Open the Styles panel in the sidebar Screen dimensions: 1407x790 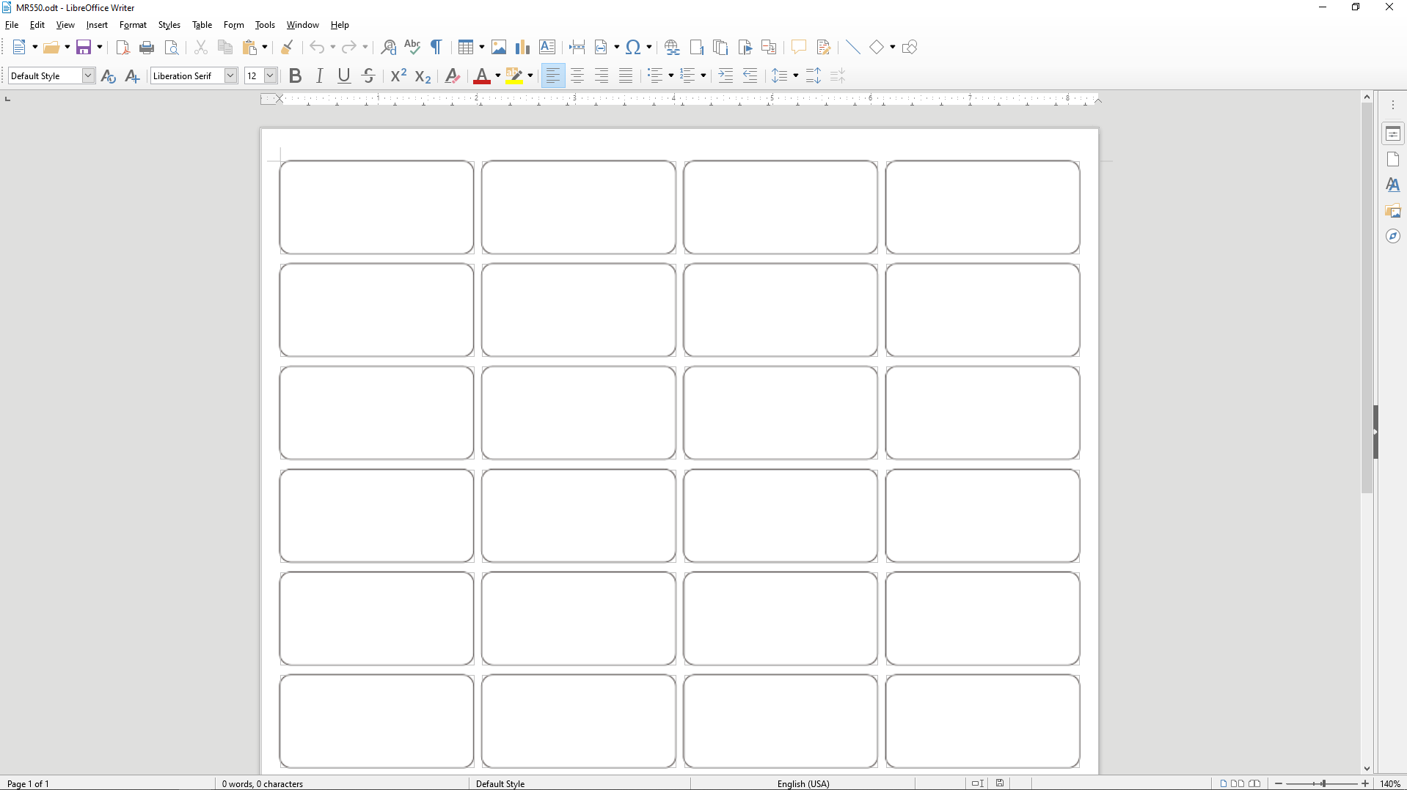1393,185
